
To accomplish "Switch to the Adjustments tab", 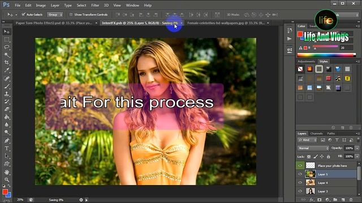I will point(306,61).
